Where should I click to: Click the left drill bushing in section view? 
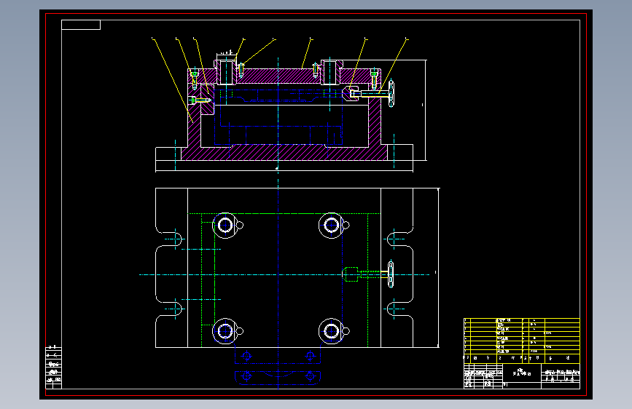click(225, 71)
